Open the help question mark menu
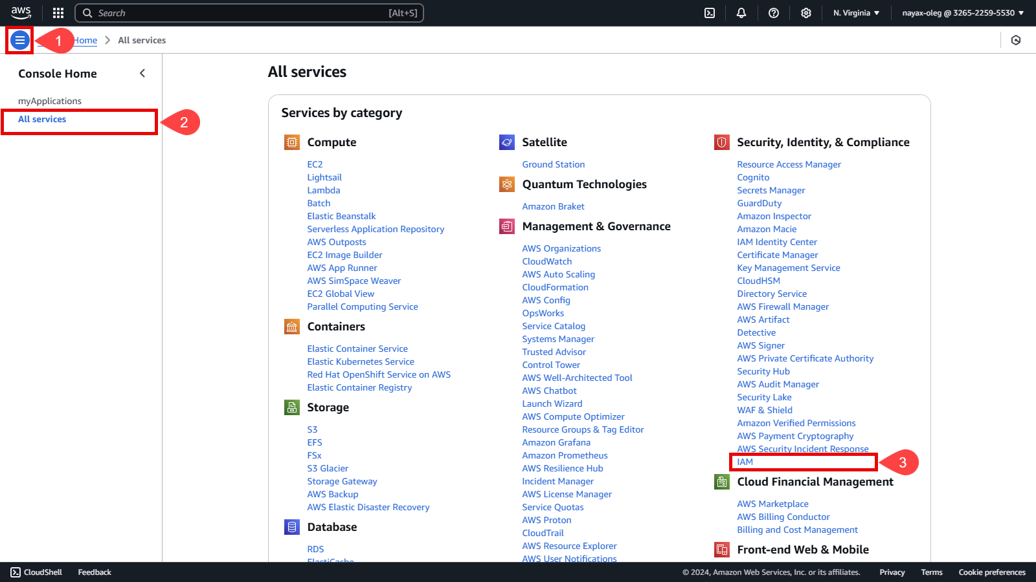1036x582 pixels. click(x=774, y=13)
